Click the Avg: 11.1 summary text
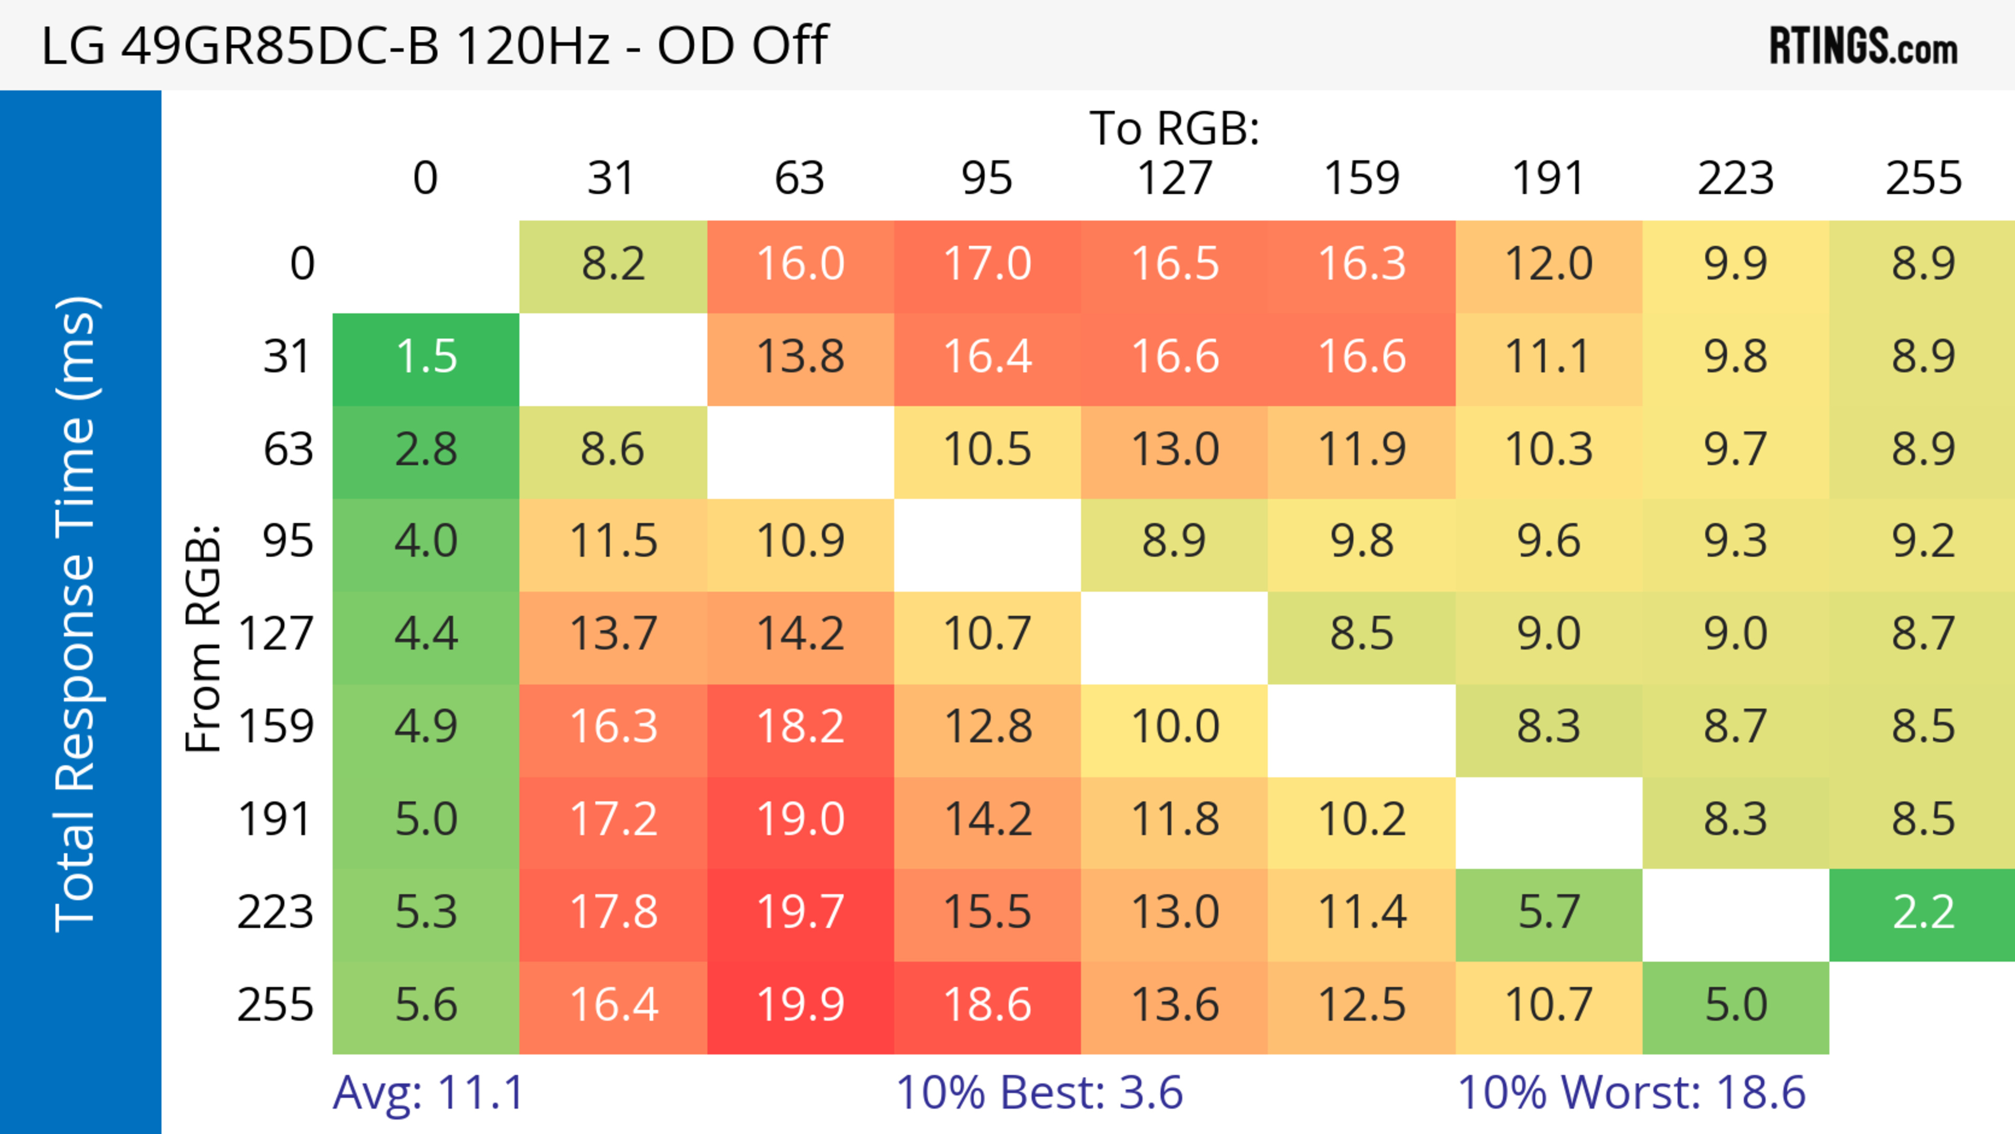Image resolution: width=2015 pixels, height=1134 pixels. pos(428,1093)
